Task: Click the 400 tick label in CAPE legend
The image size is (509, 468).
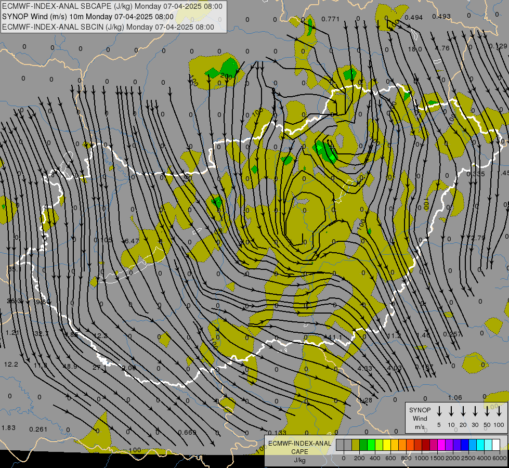Action: pos(375,458)
